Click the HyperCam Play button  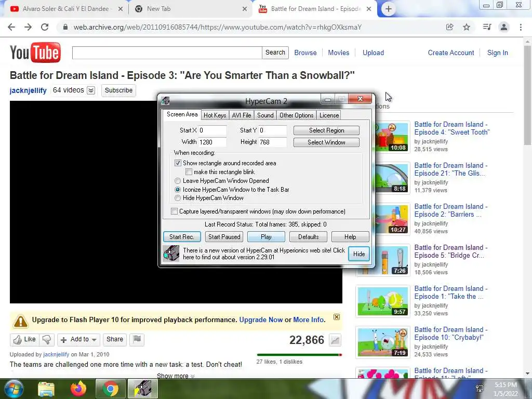[266, 237]
